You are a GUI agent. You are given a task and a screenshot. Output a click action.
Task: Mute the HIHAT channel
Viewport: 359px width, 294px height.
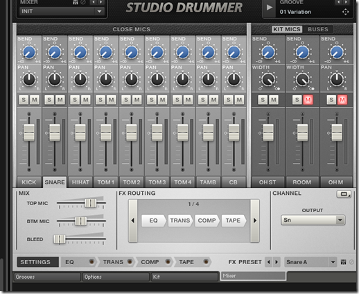[86, 100]
